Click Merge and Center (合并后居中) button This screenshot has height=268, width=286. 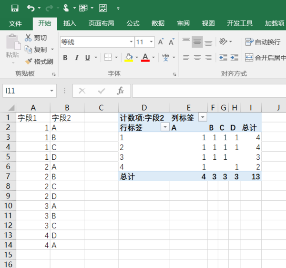click(x=265, y=58)
